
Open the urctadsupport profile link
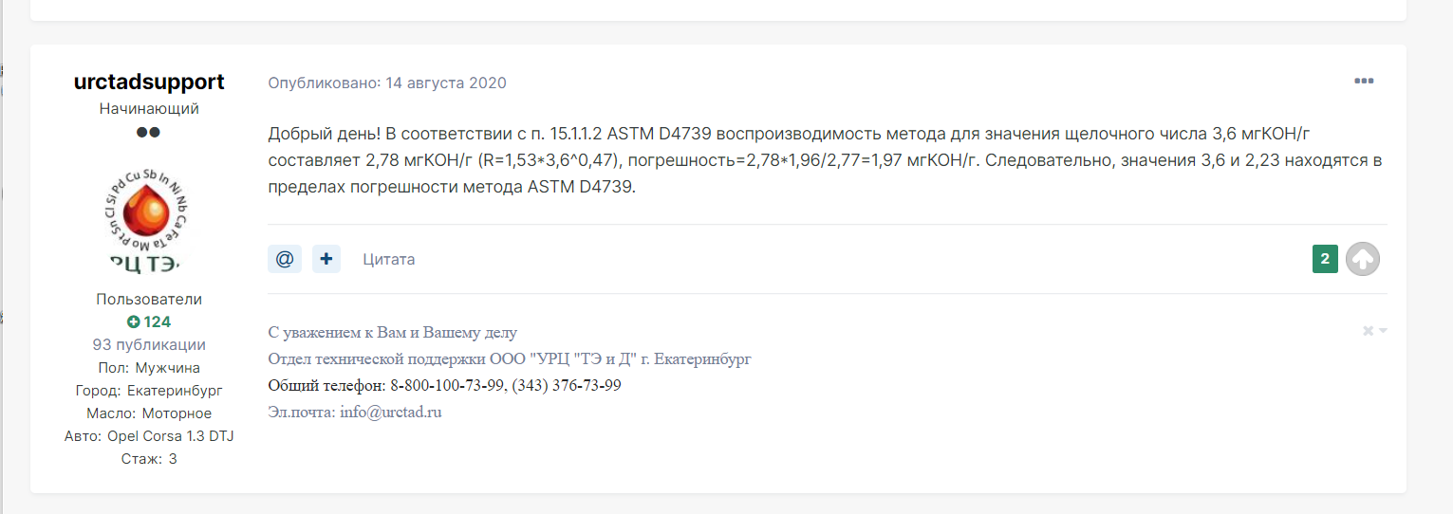tap(149, 82)
